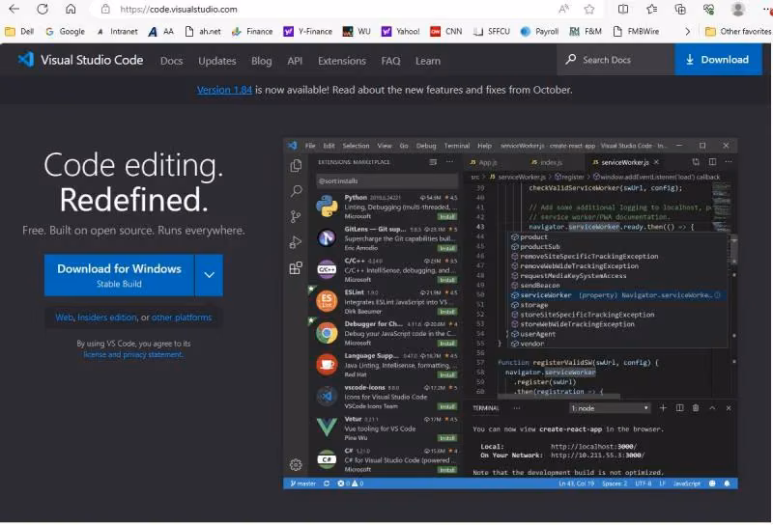Click the address bar URL field
The width and height of the screenshot is (773, 525).
tap(326, 9)
